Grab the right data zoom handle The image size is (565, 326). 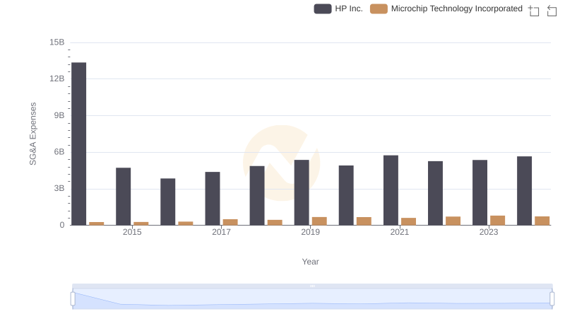coord(552,299)
